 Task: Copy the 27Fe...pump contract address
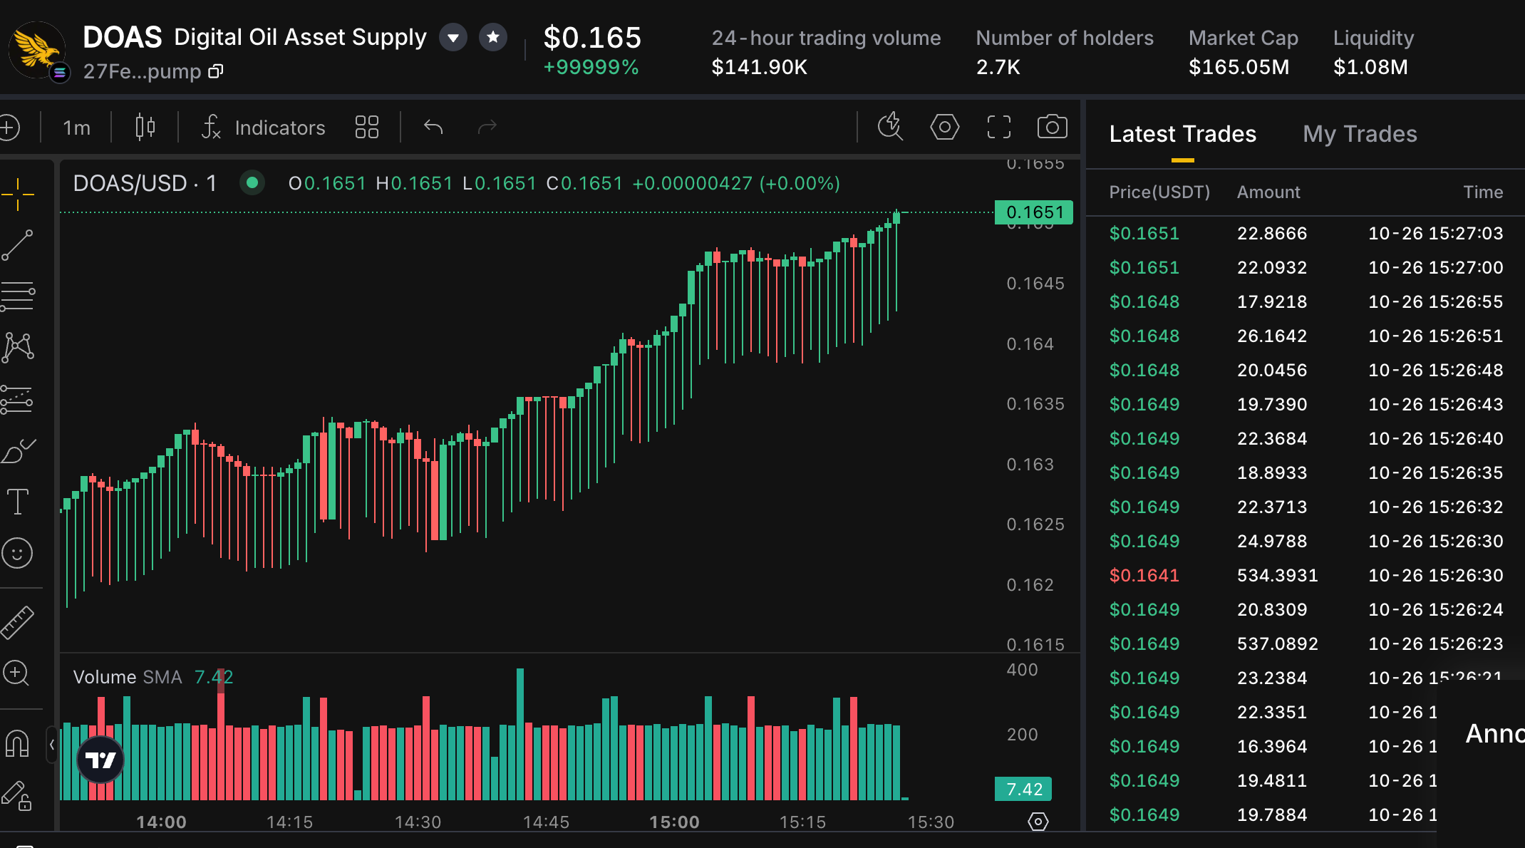pyautogui.click(x=216, y=71)
